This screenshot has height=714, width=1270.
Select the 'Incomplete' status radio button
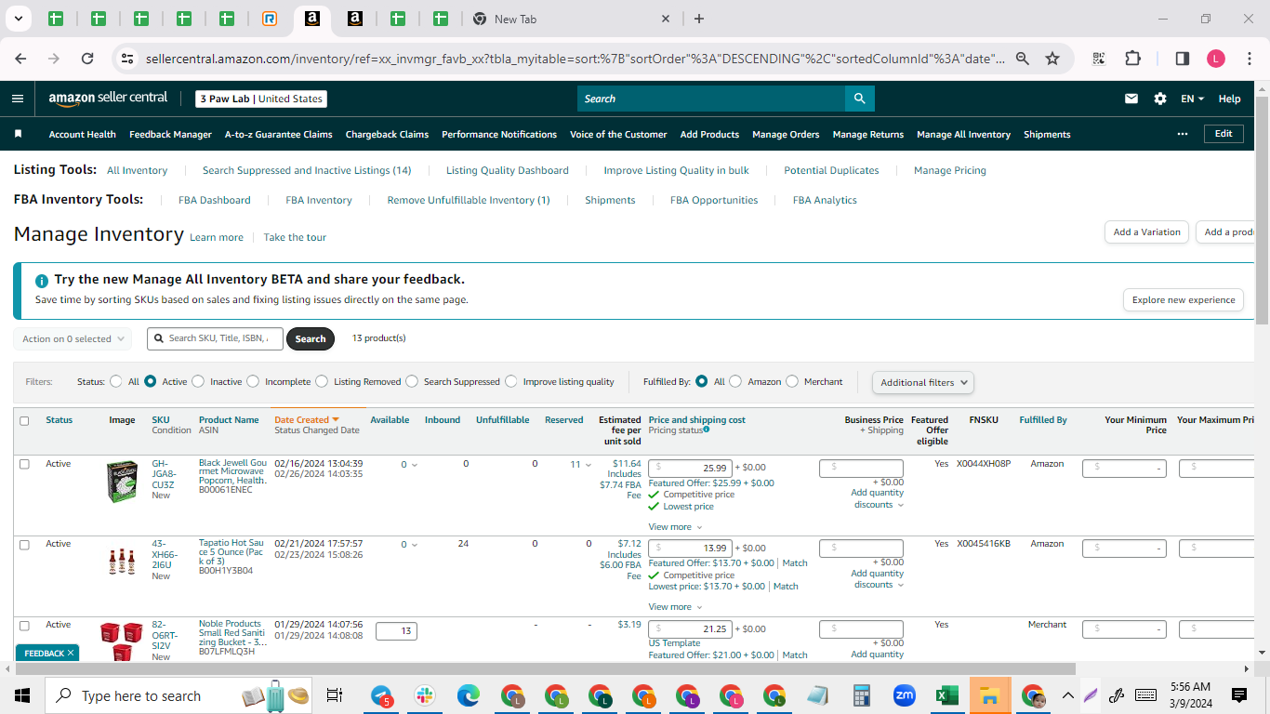coord(254,381)
